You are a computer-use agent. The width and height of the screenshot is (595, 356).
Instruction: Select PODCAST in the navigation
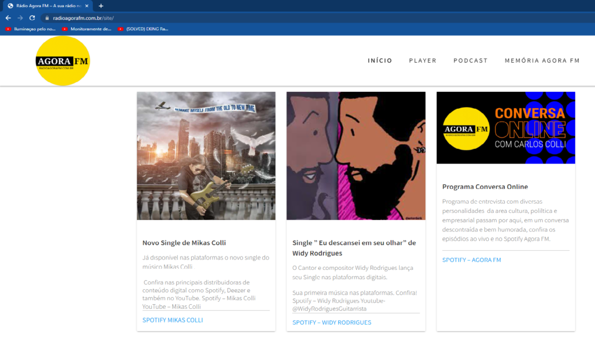tap(471, 60)
